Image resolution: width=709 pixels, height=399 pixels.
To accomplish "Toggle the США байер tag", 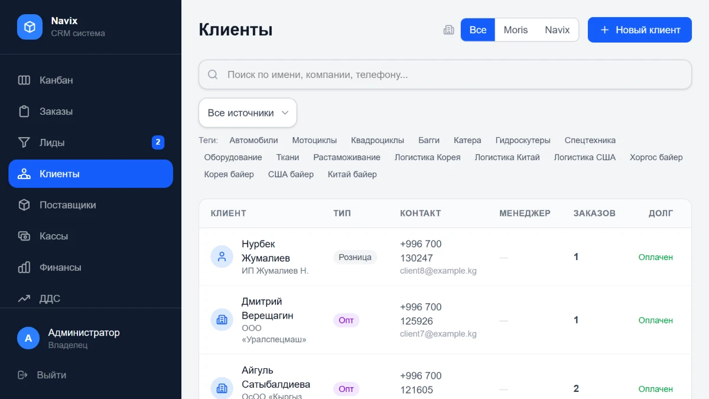I will [x=291, y=174].
